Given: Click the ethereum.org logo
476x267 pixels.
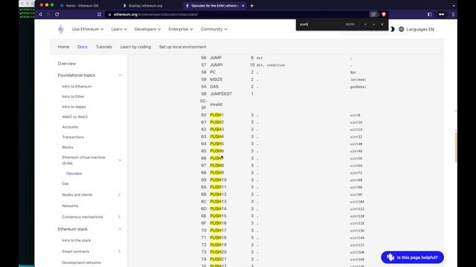Looking at the screenshot, I should 61,29.
